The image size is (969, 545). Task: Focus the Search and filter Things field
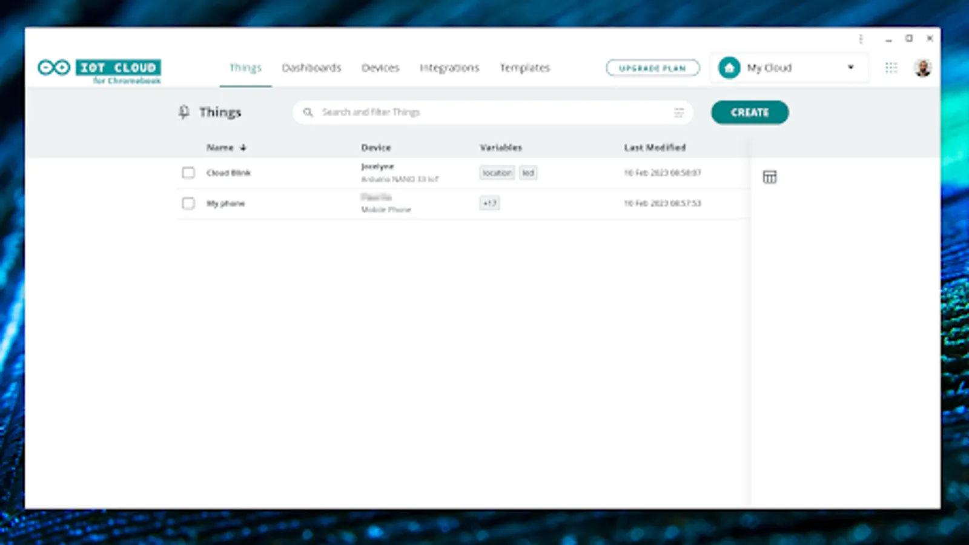pyautogui.click(x=493, y=113)
